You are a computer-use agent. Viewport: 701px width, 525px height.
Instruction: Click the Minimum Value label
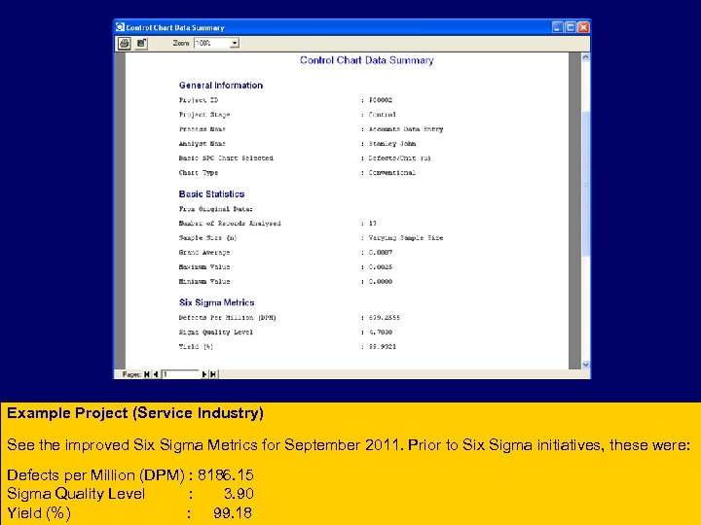coord(204,282)
